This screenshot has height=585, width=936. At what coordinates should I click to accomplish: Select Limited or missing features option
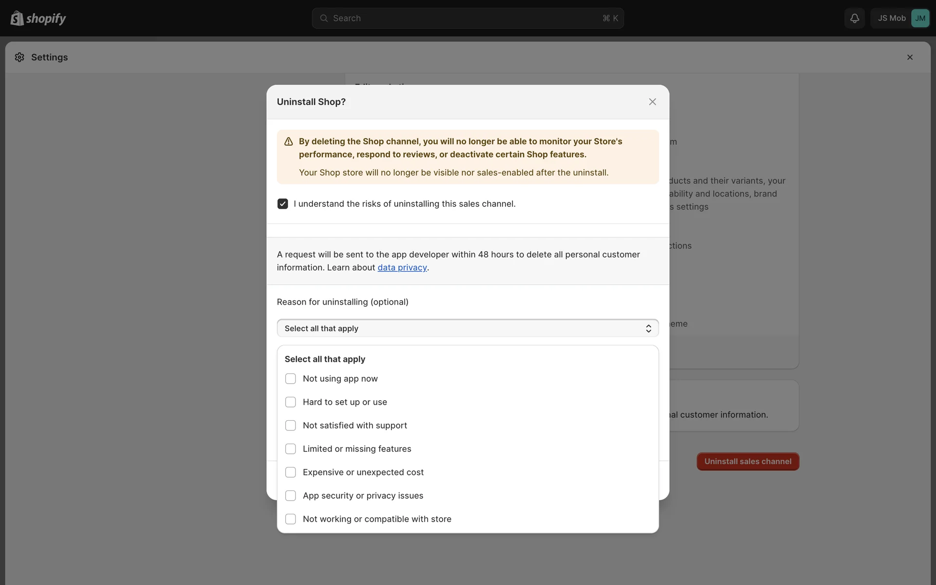click(291, 449)
